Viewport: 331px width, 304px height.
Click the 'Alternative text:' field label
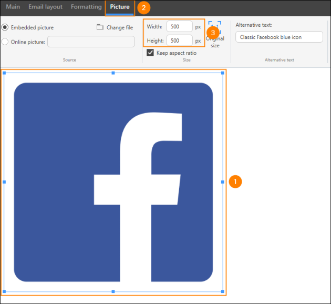pyautogui.click(x=254, y=25)
